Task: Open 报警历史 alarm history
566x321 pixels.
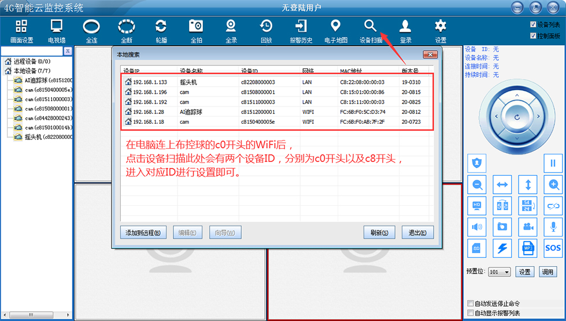Action: pyautogui.click(x=301, y=31)
